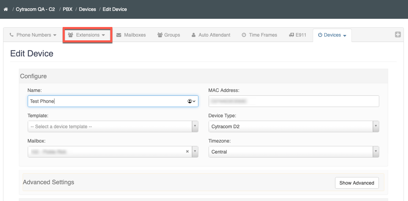Go to the Time Frames tab
Screen dimensions: 408x201
pos(259,35)
